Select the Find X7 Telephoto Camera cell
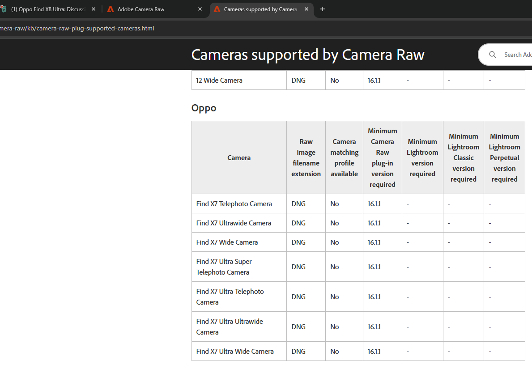 pyautogui.click(x=234, y=204)
